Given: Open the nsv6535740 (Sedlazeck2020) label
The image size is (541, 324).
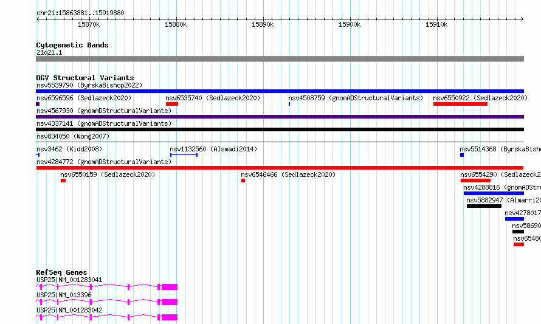Looking at the screenshot, I should point(213,98).
